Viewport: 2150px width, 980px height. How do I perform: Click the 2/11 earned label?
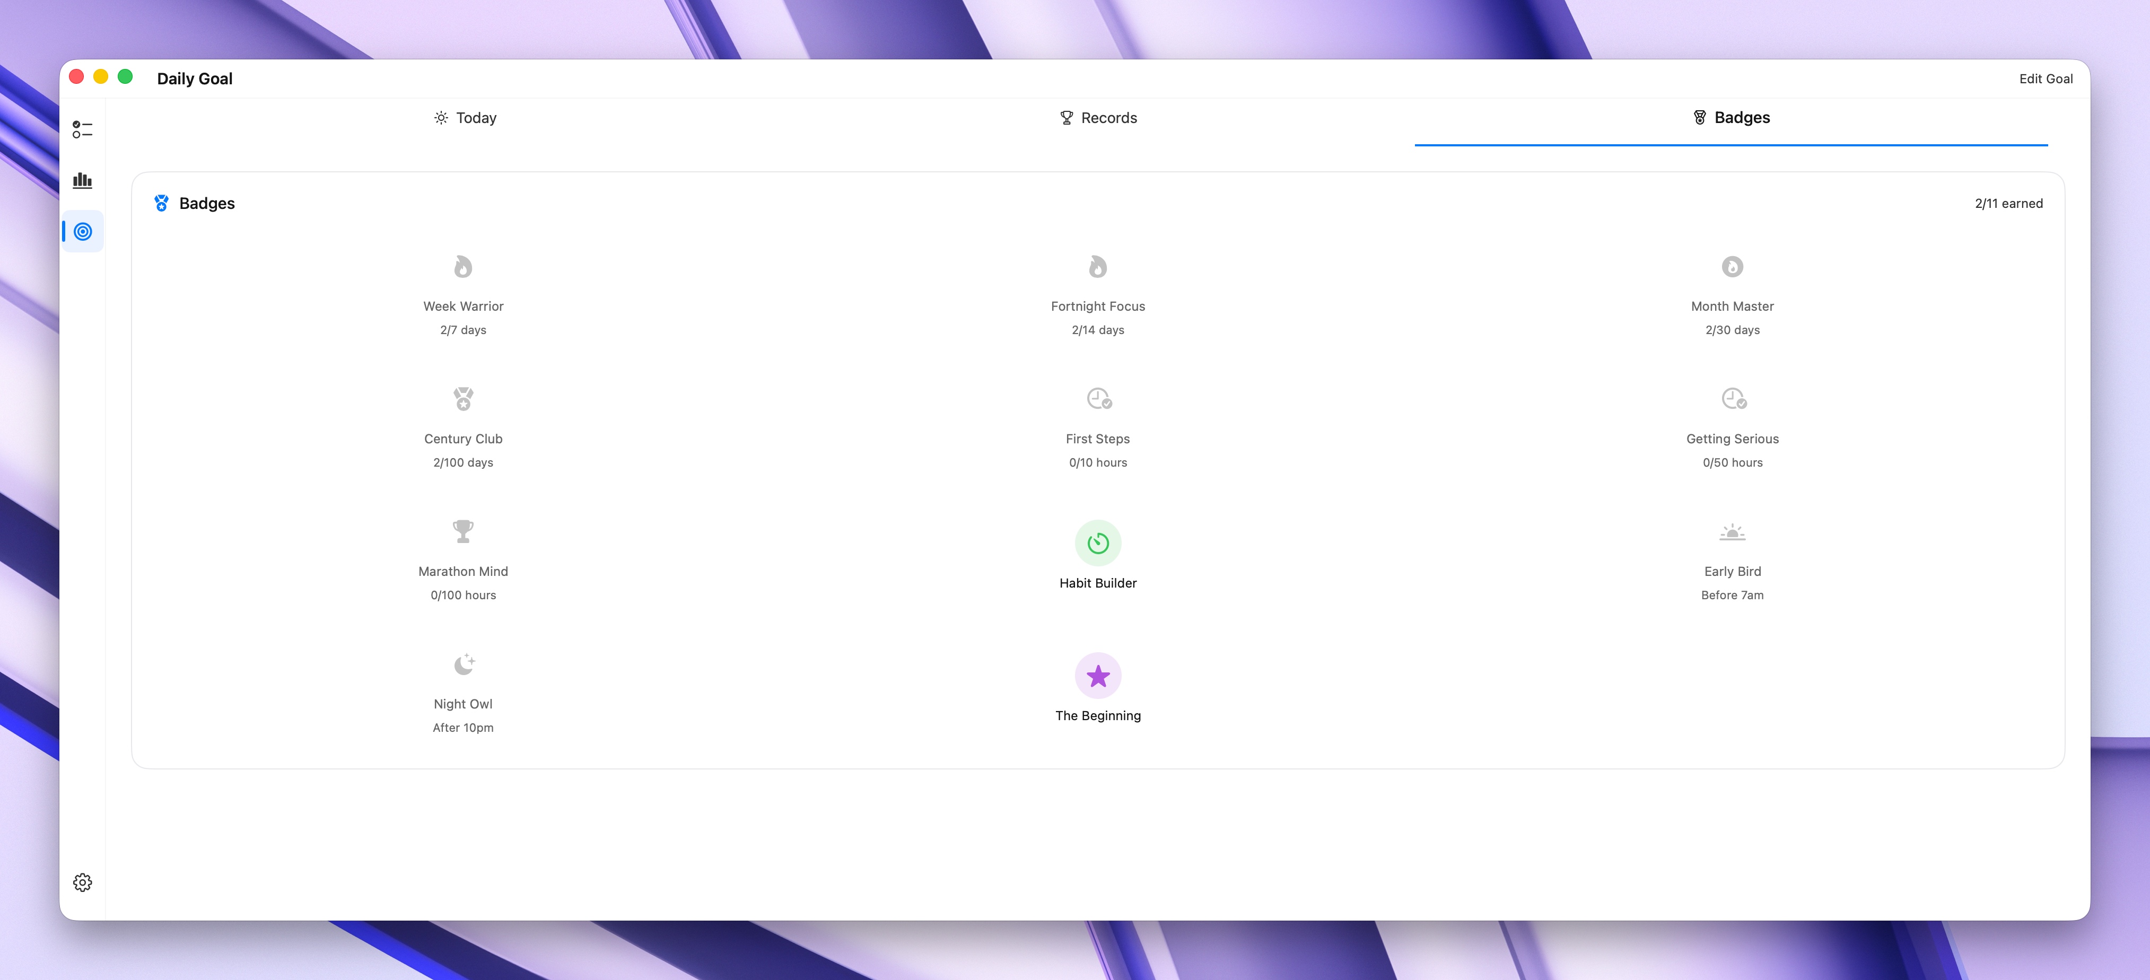click(2008, 204)
